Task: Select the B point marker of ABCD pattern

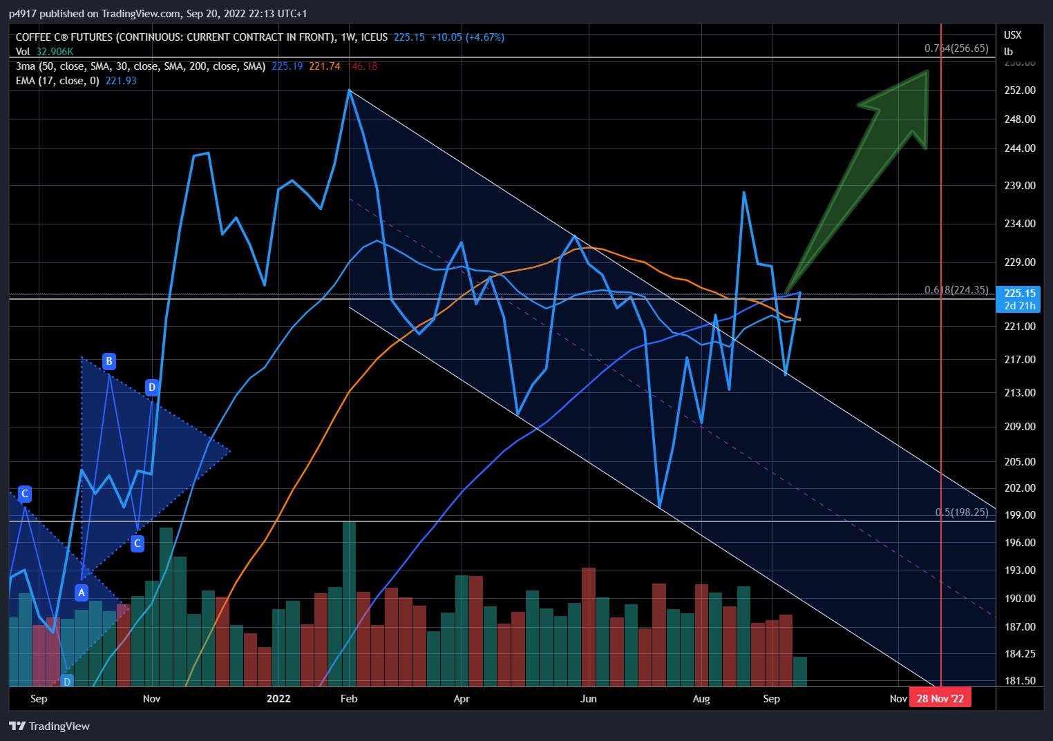Action: tap(108, 361)
